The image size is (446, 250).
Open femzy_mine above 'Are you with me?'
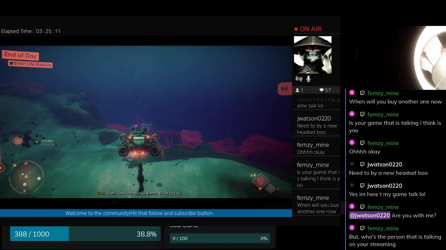pyautogui.click(x=383, y=207)
